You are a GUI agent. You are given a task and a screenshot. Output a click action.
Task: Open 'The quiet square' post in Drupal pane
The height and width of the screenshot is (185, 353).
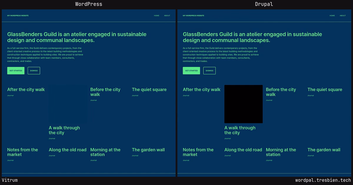point(325,90)
